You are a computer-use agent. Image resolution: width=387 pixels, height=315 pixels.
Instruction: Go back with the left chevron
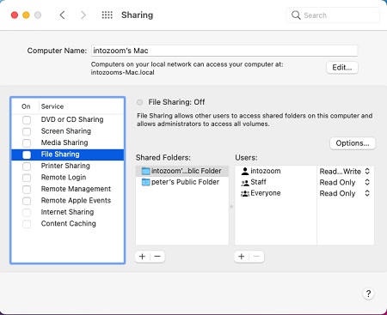coord(62,15)
